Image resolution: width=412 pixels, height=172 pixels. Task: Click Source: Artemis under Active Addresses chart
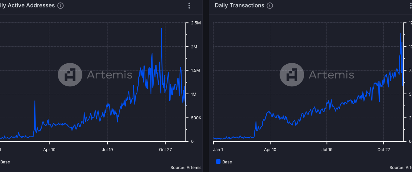[185, 168]
